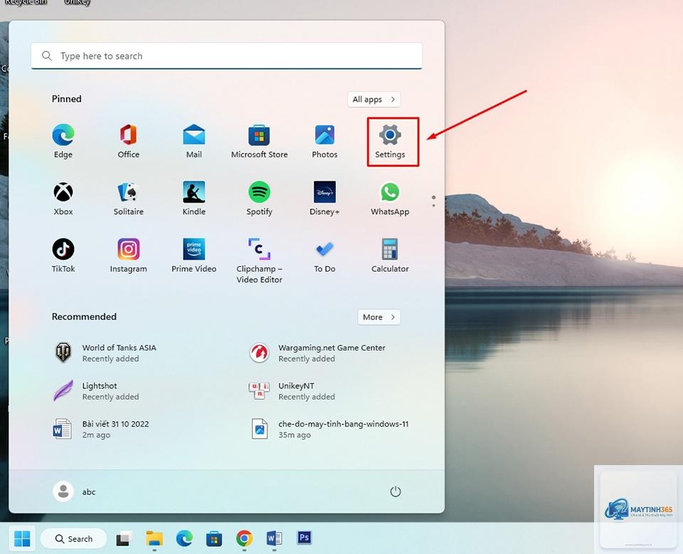Open Solitaire card game

click(129, 198)
